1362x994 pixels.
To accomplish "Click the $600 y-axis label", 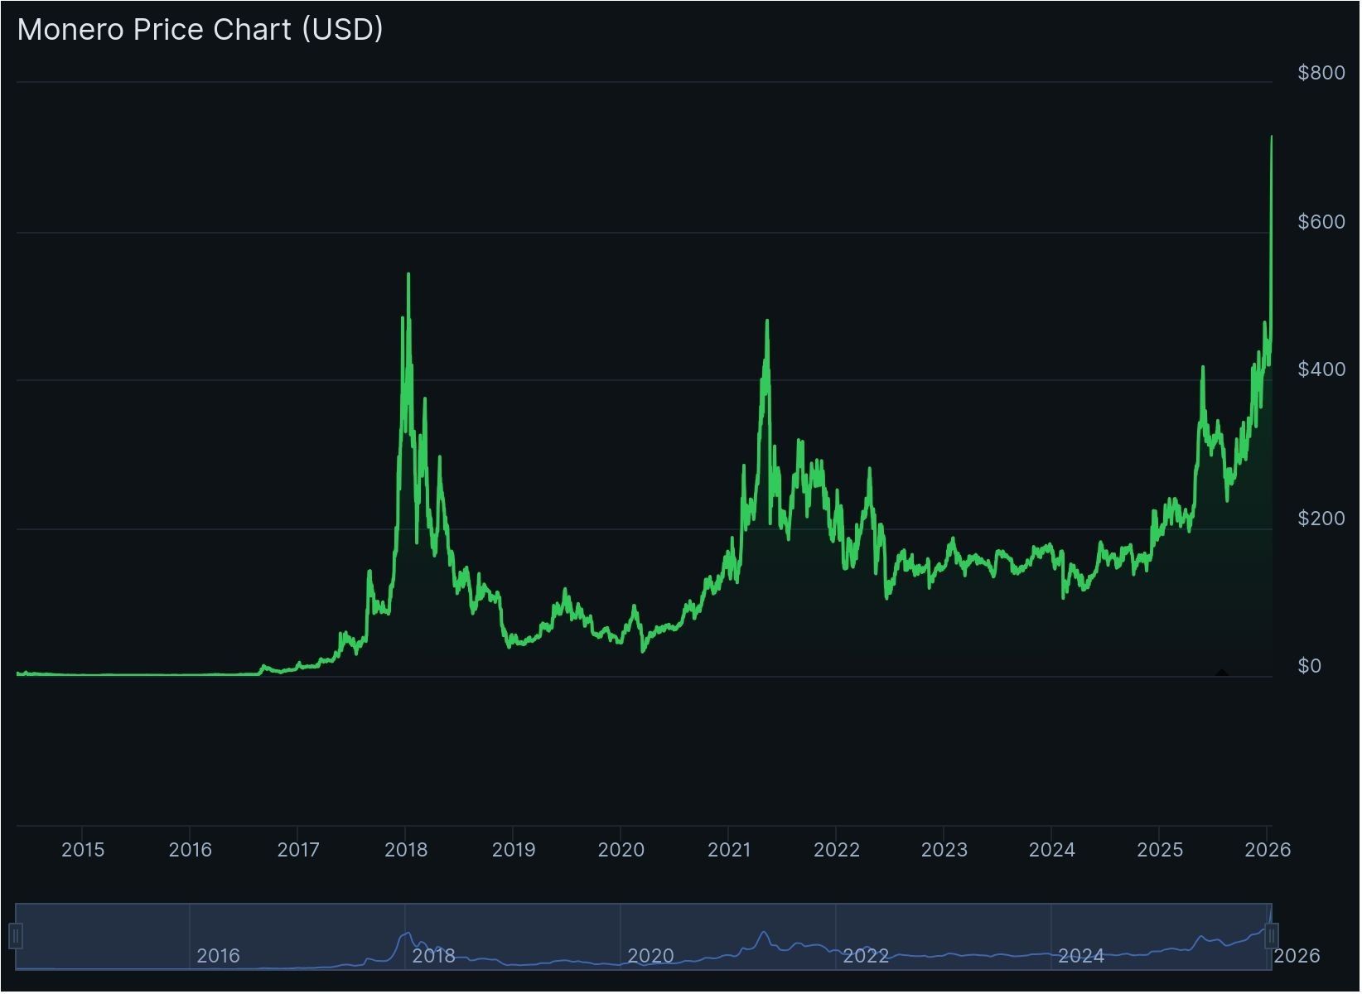I will (1322, 222).
